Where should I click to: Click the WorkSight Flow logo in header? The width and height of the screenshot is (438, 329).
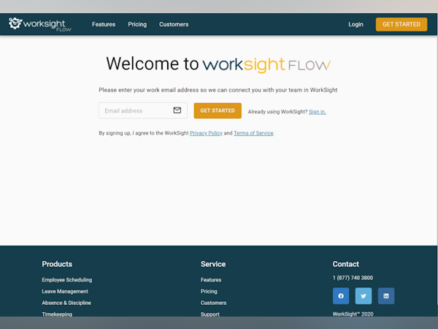[x=40, y=24]
